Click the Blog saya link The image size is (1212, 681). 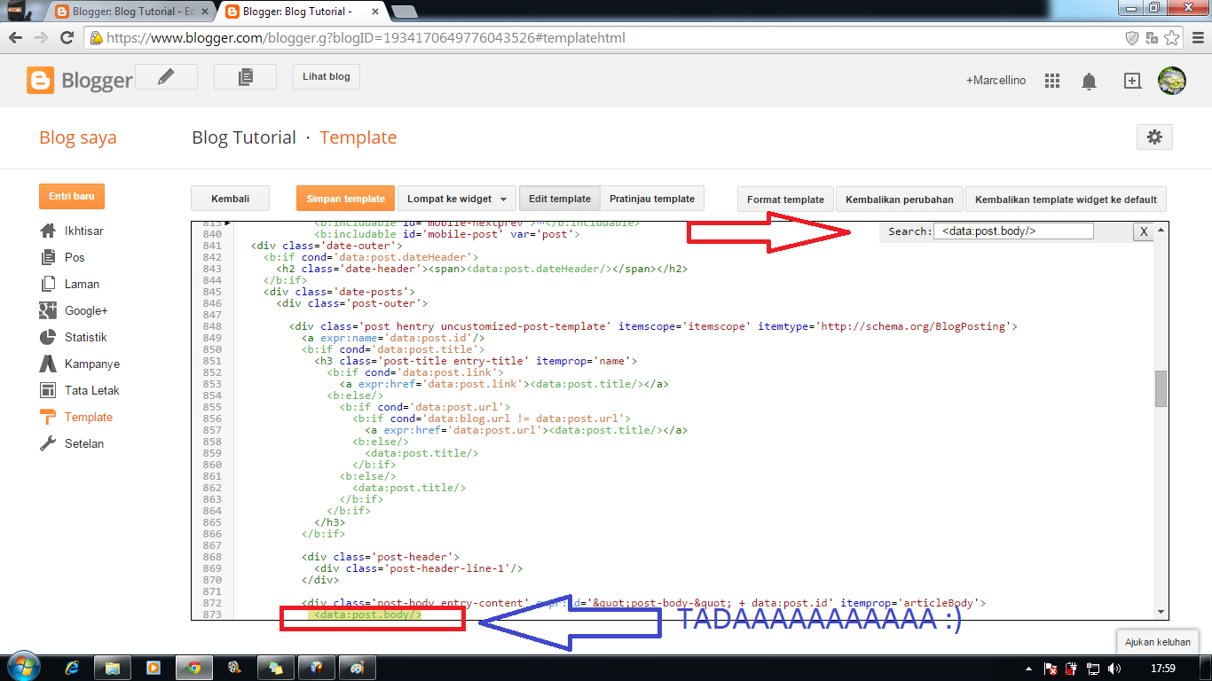78,138
